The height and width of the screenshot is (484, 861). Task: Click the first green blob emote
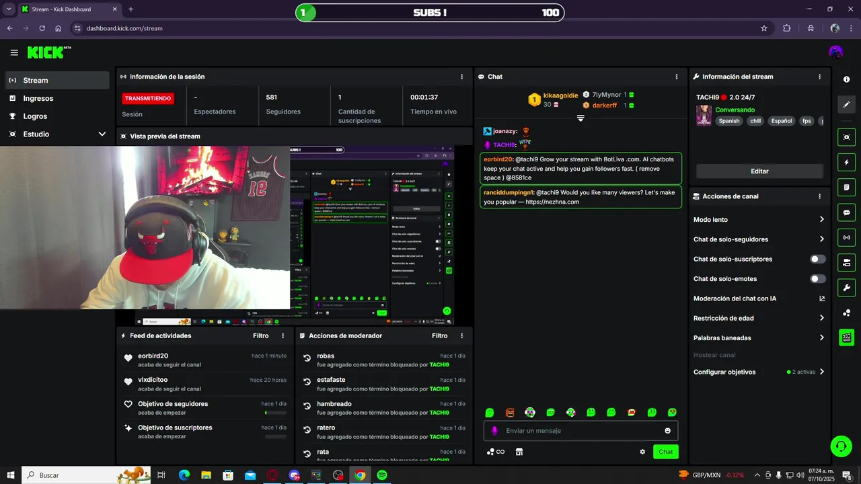(490, 412)
